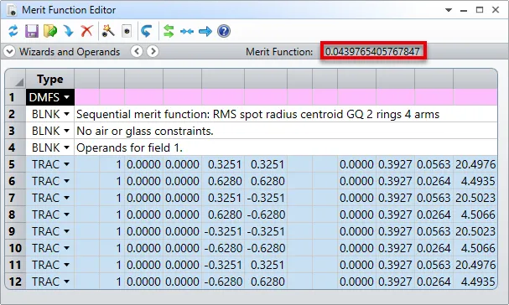Screen dimensions: 509x305
Task: Open the TRAC type dropdown in row 5
Action: click(67, 164)
